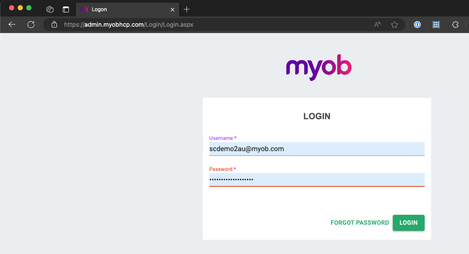Open site permissions via lock icon
This screenshot has height=254, width=469.
coord(54,25)
